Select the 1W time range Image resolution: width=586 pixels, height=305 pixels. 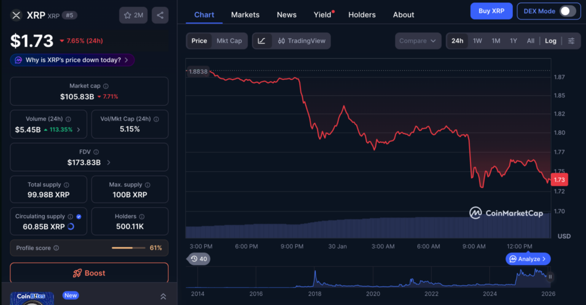(477, 41)
